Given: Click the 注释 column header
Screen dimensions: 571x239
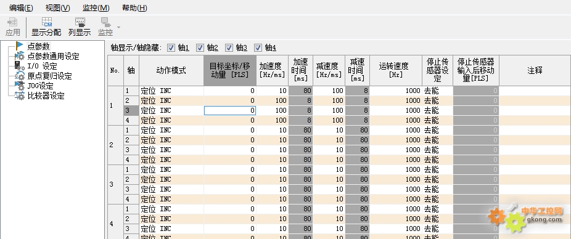Looking at the screenshot, I should point(535,71).
